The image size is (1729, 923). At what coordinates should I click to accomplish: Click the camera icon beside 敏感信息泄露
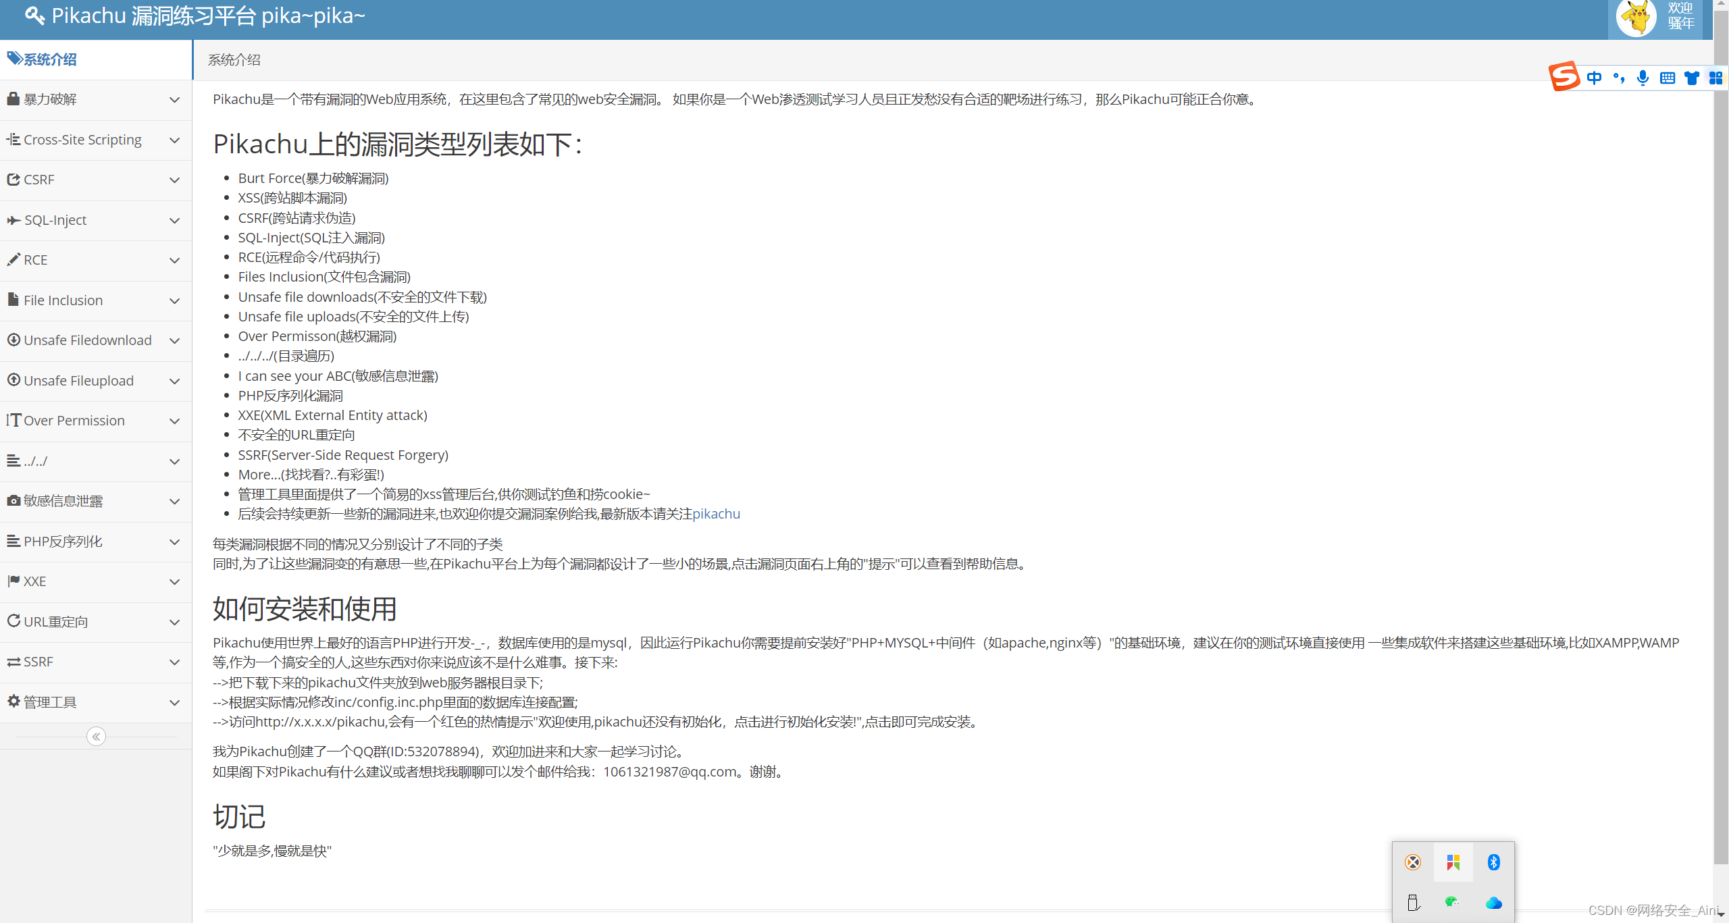[14, 500]
